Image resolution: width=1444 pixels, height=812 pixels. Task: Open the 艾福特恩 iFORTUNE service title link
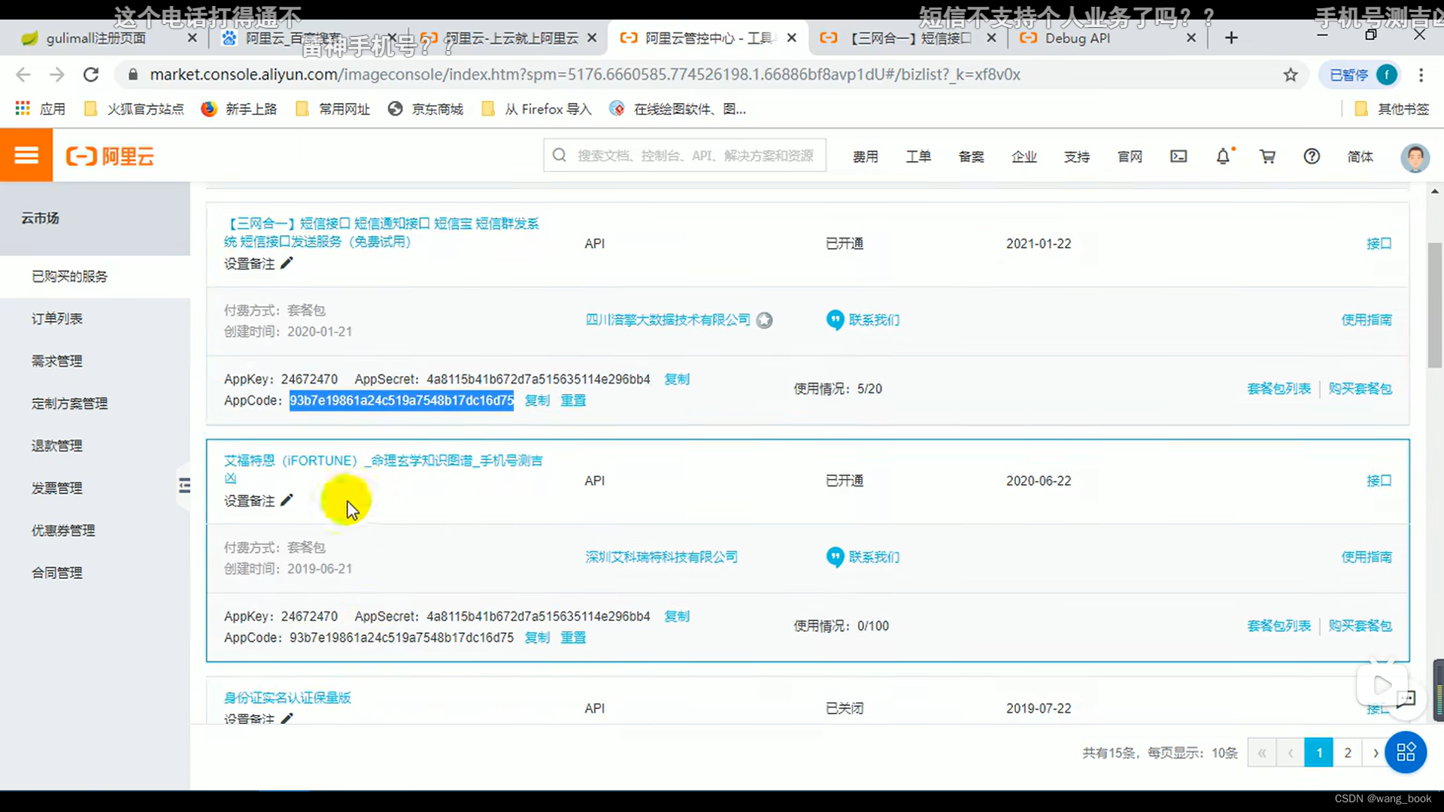384,469
